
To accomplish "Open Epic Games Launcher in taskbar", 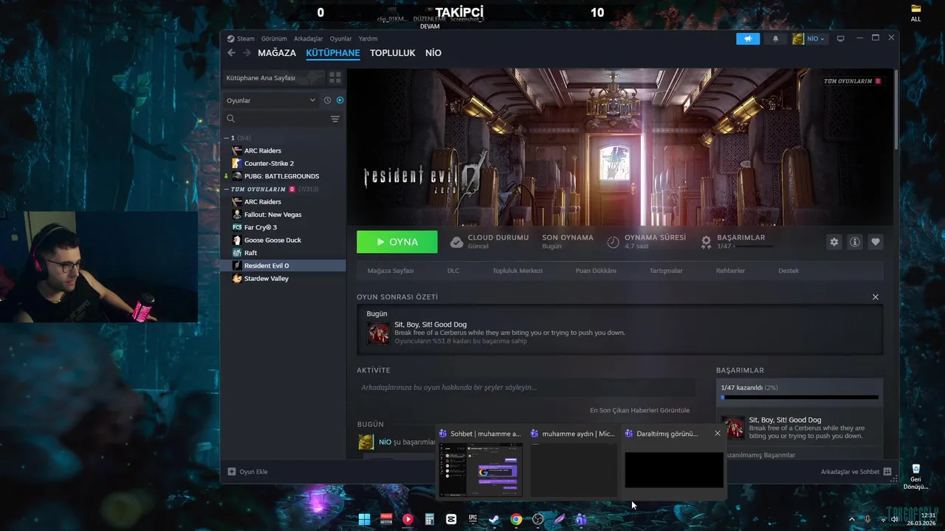I will coord(472,519).
